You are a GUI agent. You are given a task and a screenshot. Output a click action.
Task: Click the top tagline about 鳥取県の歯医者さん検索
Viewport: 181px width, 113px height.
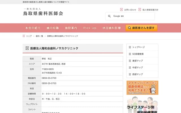(x=46, y=2)
